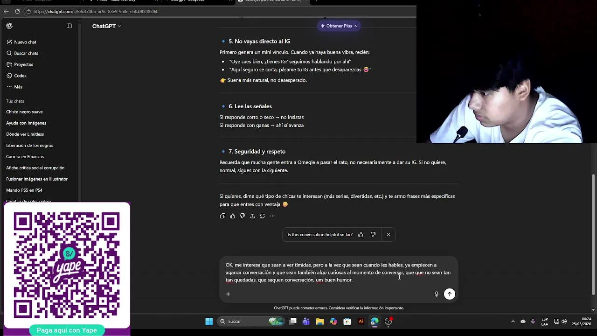This screenshot has width=597, height=336.
Task: Share the response with the share icon
Action: point(252,216)
